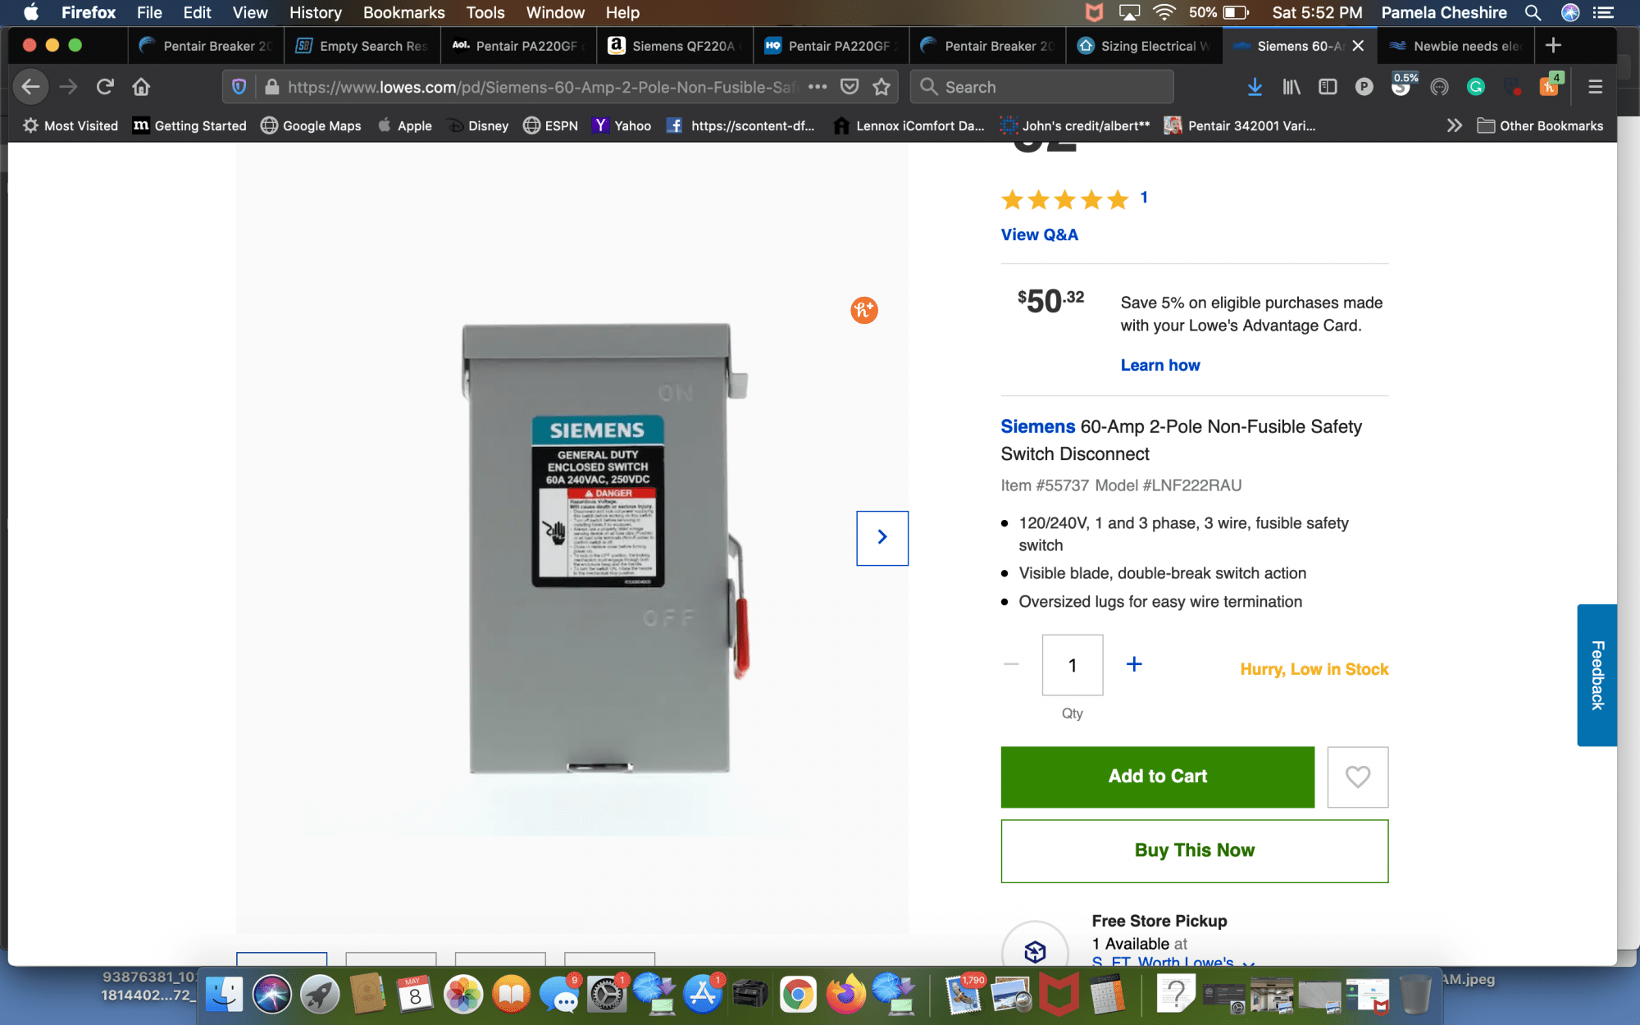Open the ESPN bookmark
Screen dimensions: 1640x1025
[551, 125]
